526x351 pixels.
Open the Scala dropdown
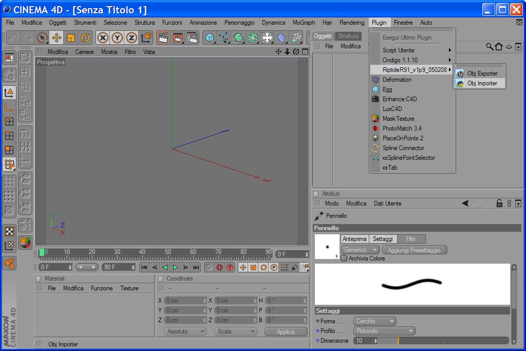coord(235,331)
